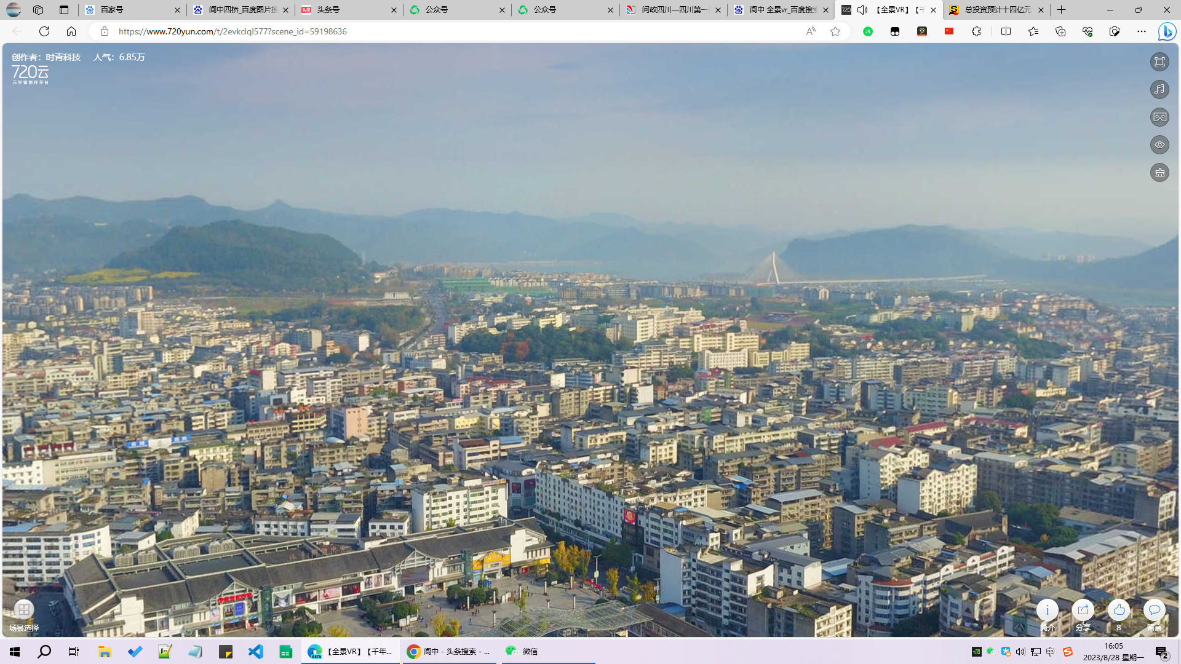Open Workspaces button
This screenshot has width=1181, height=664.
[38, 10]
